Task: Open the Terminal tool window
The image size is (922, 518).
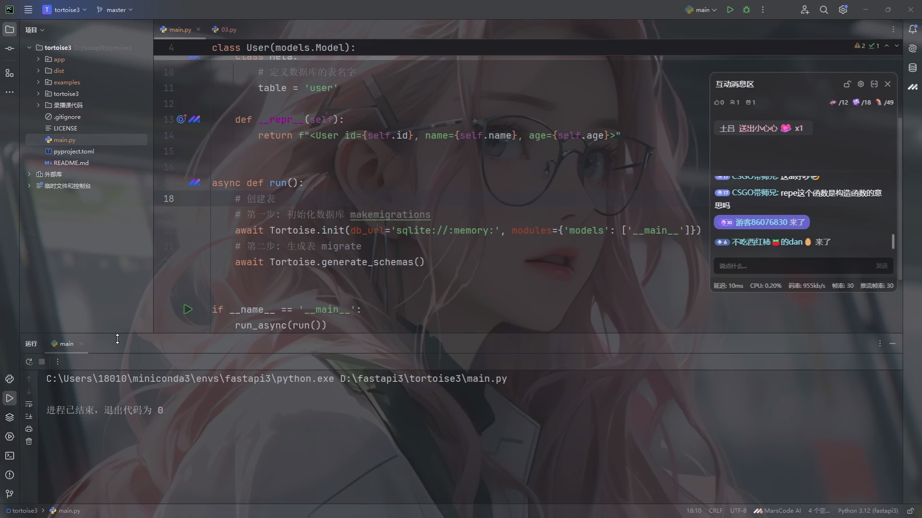Action: point(10,456)
